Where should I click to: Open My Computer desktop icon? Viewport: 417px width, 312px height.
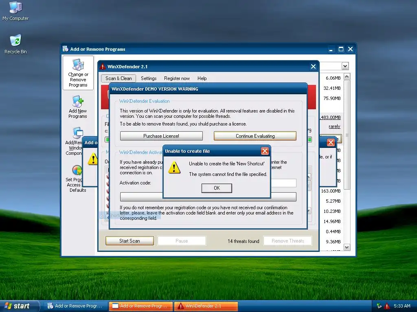[x=15, y=11]
